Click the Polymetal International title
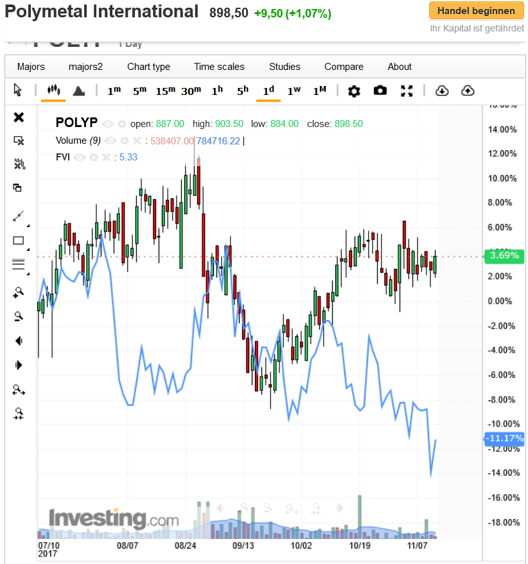Screen dimensions: 528x564 coord(101,12)
